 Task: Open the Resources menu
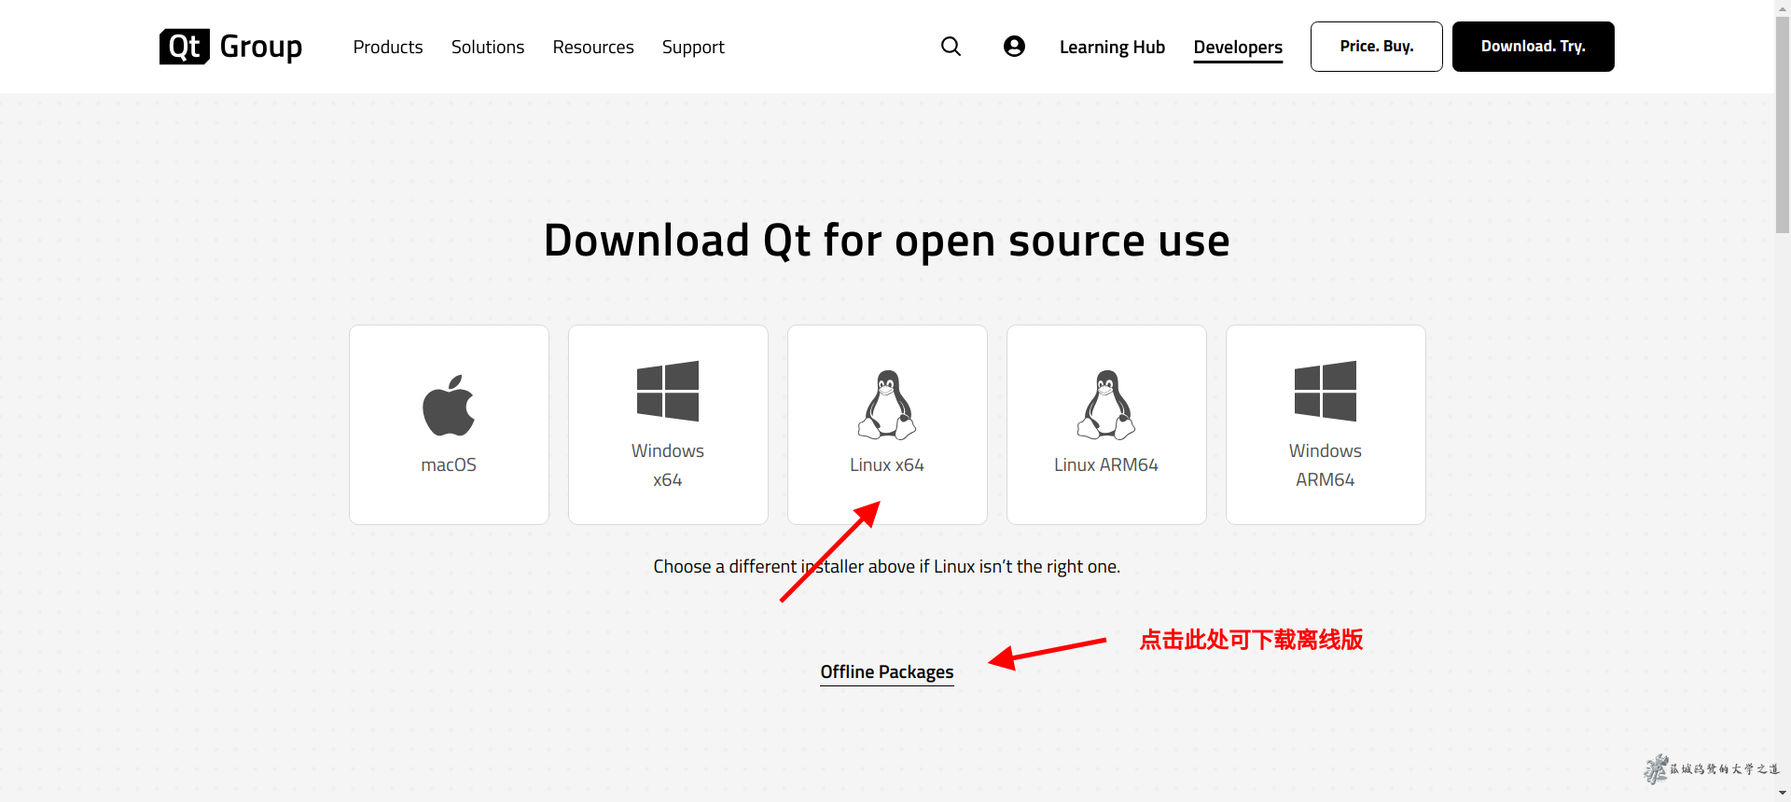(x=593, y=47)
